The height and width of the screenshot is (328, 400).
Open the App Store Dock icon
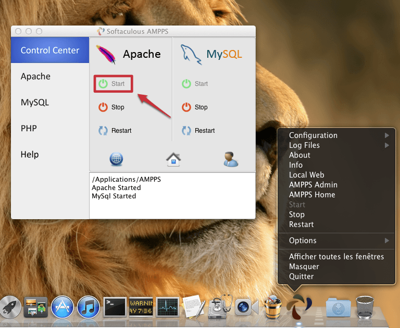click(x=62, y=307)
